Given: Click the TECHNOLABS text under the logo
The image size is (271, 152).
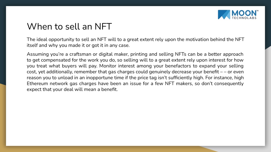Looking at the screenshot, I should (x=244, y=18).
